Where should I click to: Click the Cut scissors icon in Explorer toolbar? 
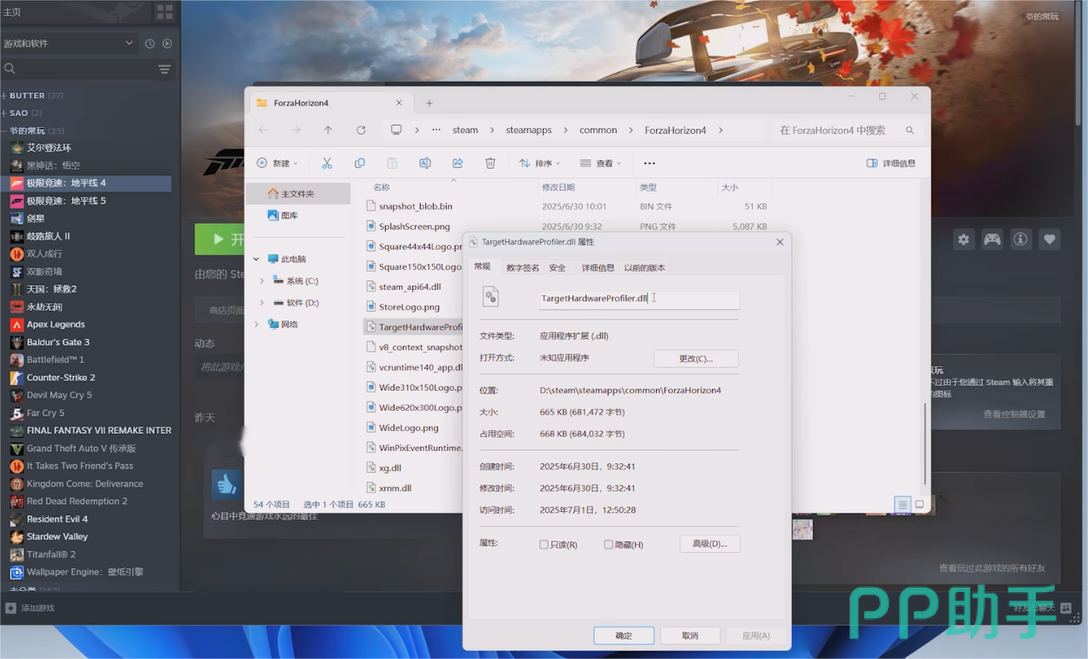327,163
